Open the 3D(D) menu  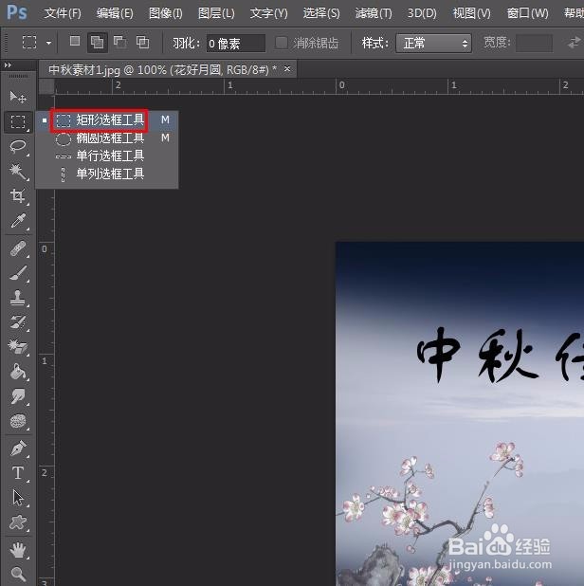coord(422,14)
